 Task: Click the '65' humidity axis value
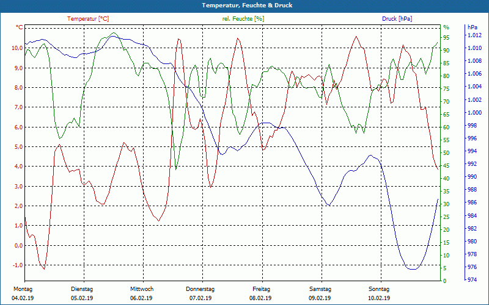[446, 114]
